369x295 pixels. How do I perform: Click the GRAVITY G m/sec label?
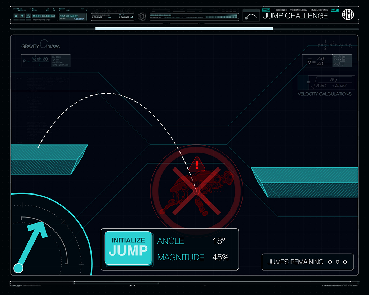[x=40, y=44]
